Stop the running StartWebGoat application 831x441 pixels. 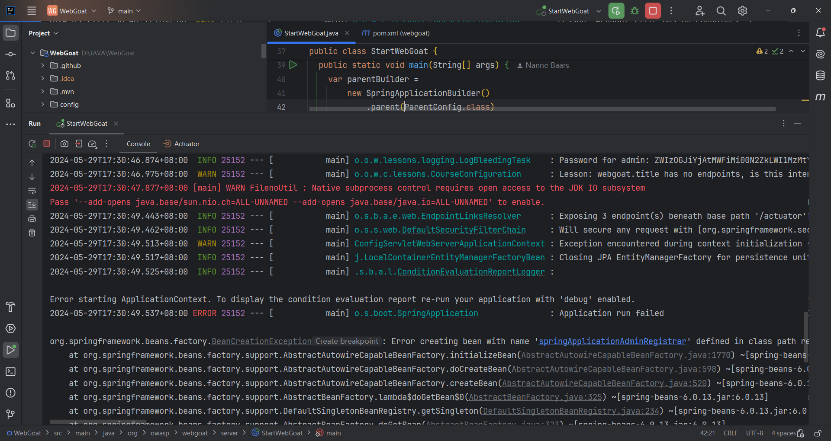(x=653, y=11)
